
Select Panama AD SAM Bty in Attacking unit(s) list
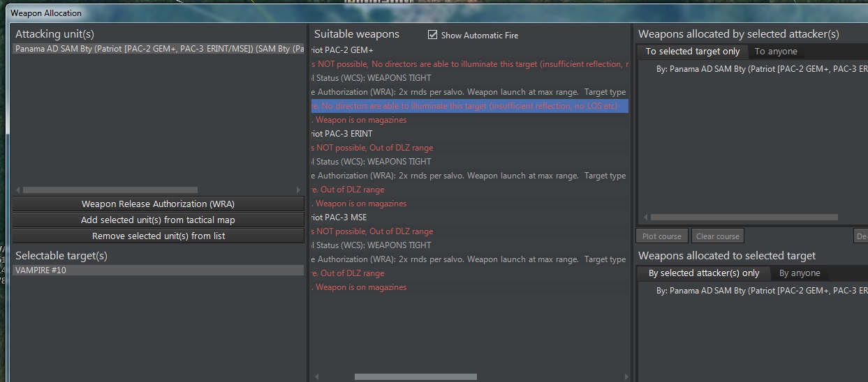[x=159, y=49]
